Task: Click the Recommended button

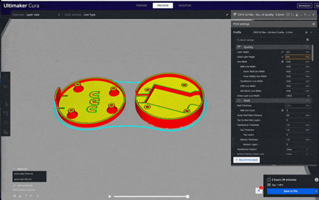Action: pyautogui.click(x=246, y=160)
